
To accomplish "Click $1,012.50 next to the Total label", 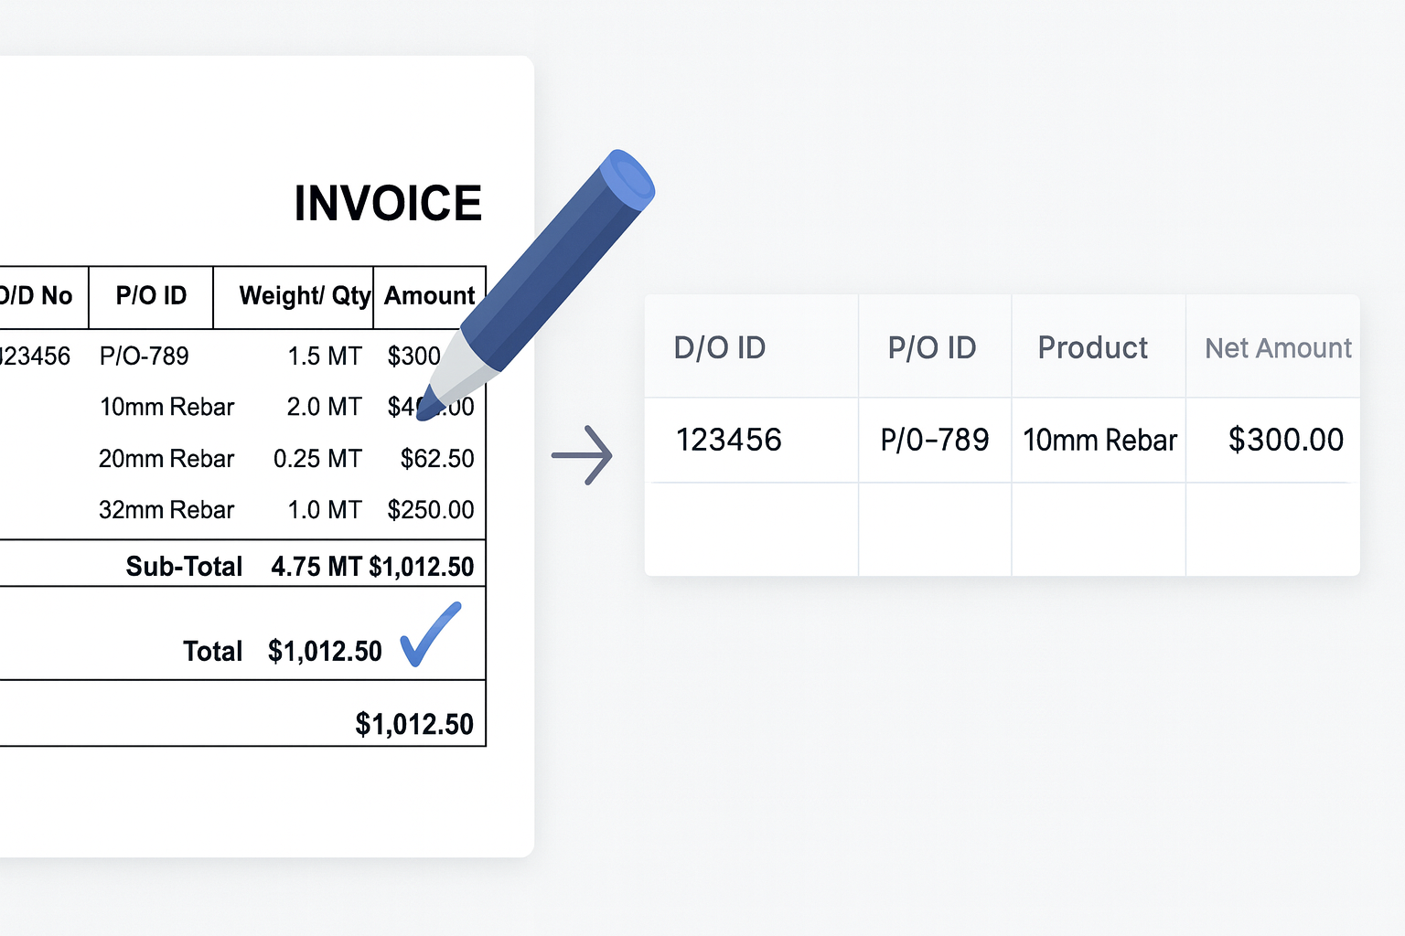I will (325, 651).
